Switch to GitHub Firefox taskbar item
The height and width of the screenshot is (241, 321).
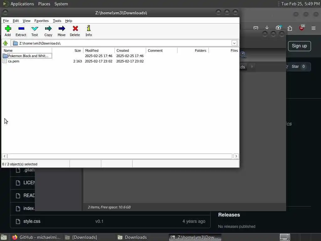36,237
